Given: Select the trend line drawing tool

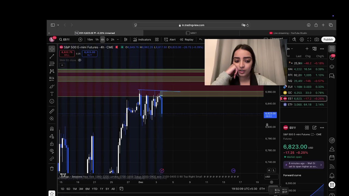Looking at the screenshot, I should tap(52, 56).
